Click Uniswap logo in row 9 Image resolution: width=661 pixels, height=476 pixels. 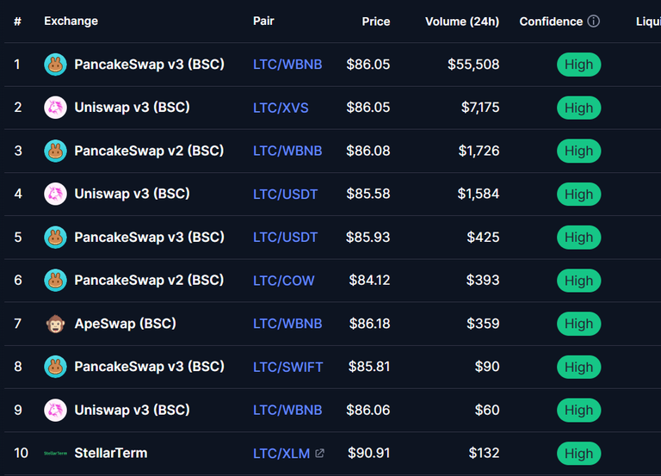click(55, 410)
